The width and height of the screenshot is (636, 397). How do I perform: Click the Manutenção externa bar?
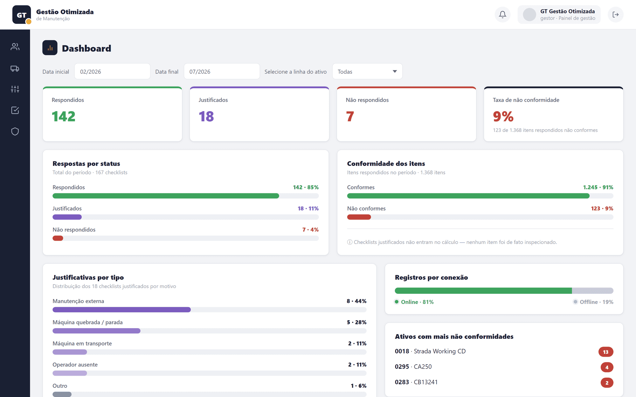[x=121, y=310]
